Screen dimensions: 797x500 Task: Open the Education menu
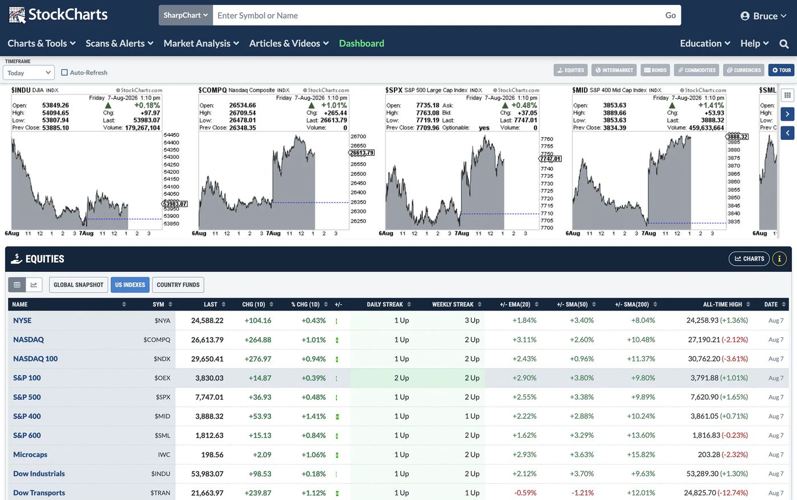pos(705,43)
